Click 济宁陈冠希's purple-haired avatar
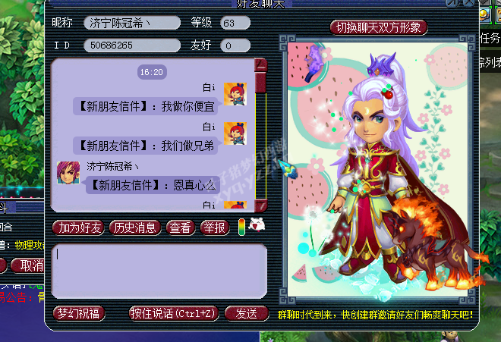 point(68,173)
